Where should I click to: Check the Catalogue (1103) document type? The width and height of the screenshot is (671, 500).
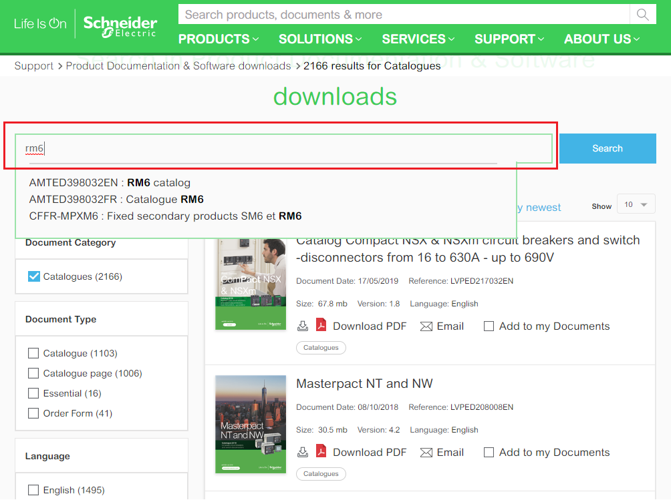coord(33,353)
